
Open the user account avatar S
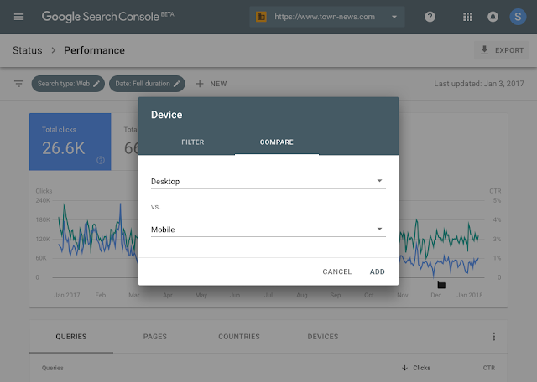[518, 17]
